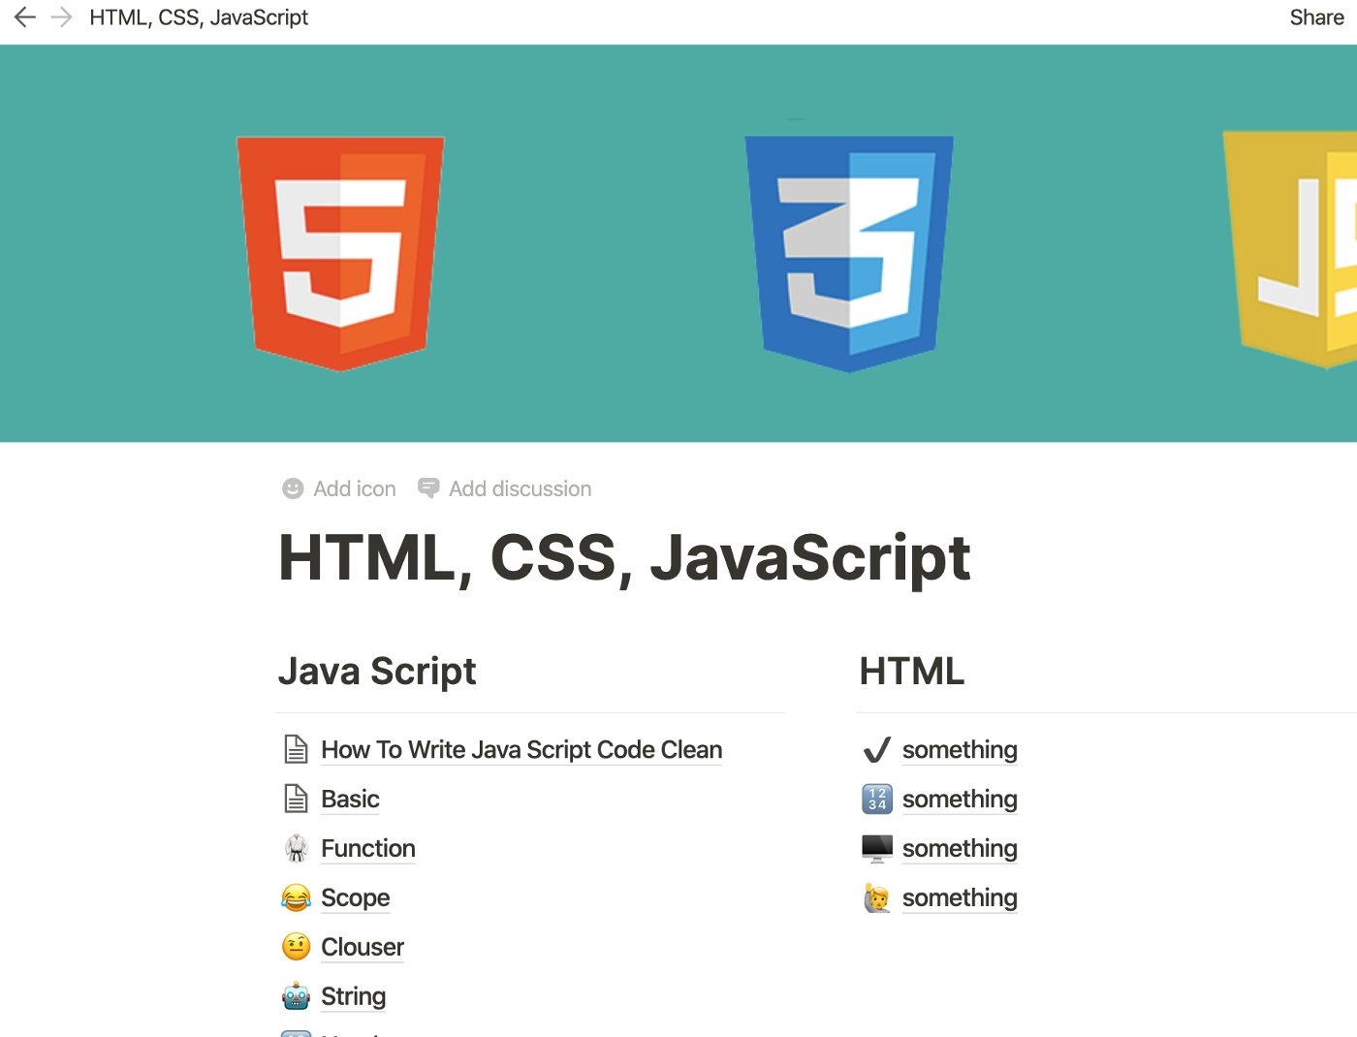Click the raised eyebrow emoji beside Clouser
1357x1037 pixels.
pyautogui.click(x=296, y=947)
